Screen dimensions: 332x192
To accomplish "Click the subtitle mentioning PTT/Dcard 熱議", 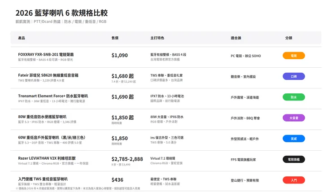I will pos(61,22).
